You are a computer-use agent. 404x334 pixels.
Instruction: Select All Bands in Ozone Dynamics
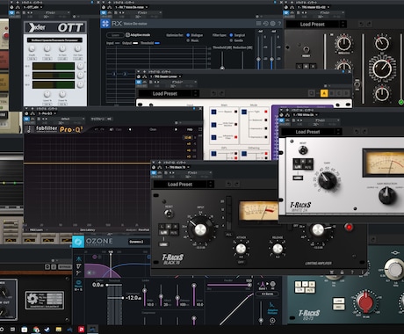[267, 294]
